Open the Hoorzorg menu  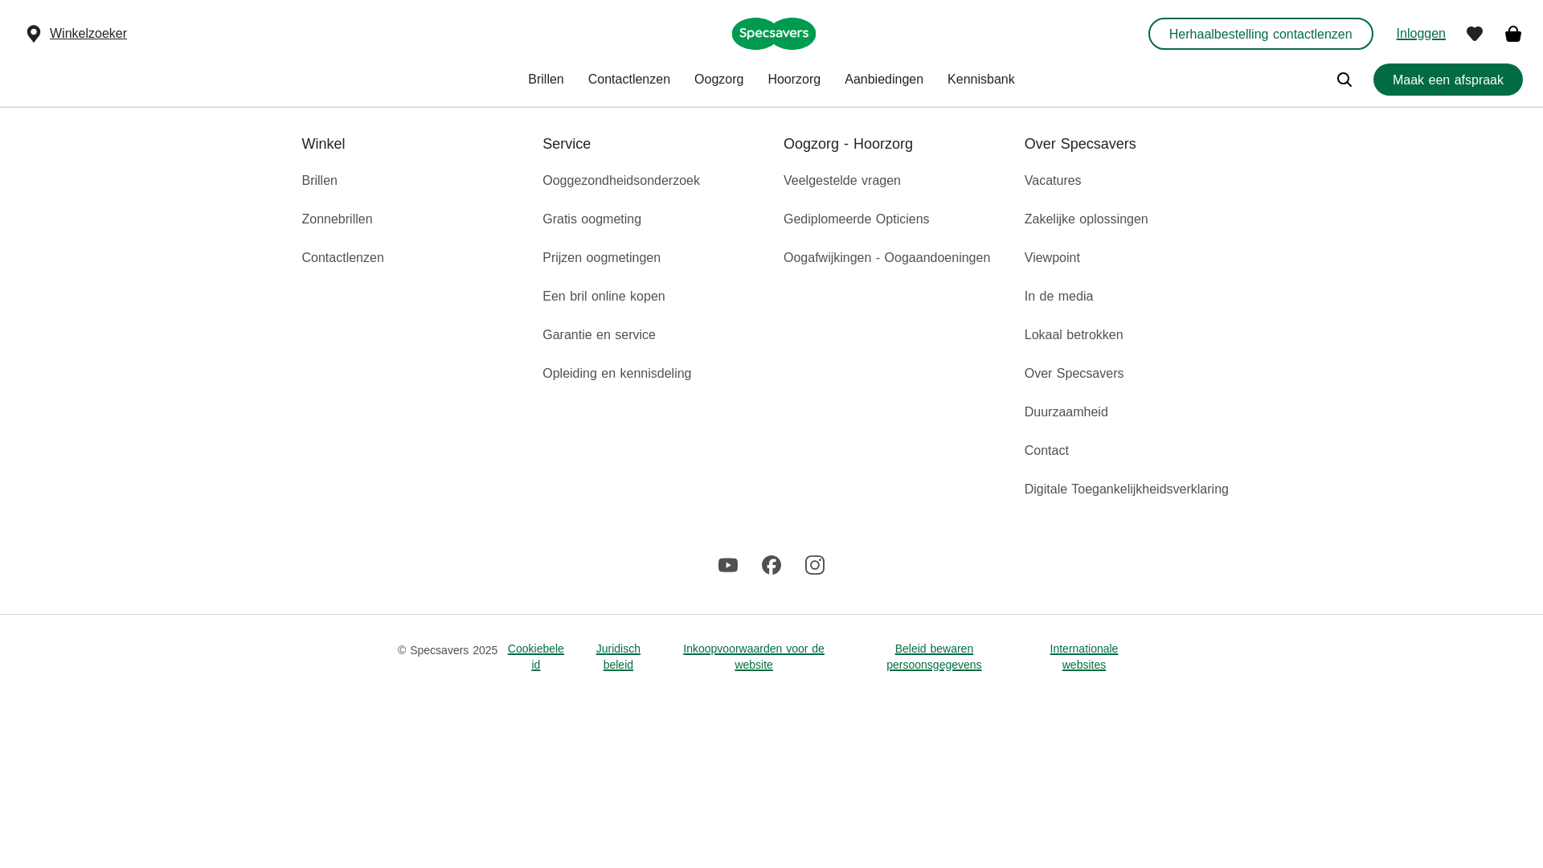click(x=794, y=80)
